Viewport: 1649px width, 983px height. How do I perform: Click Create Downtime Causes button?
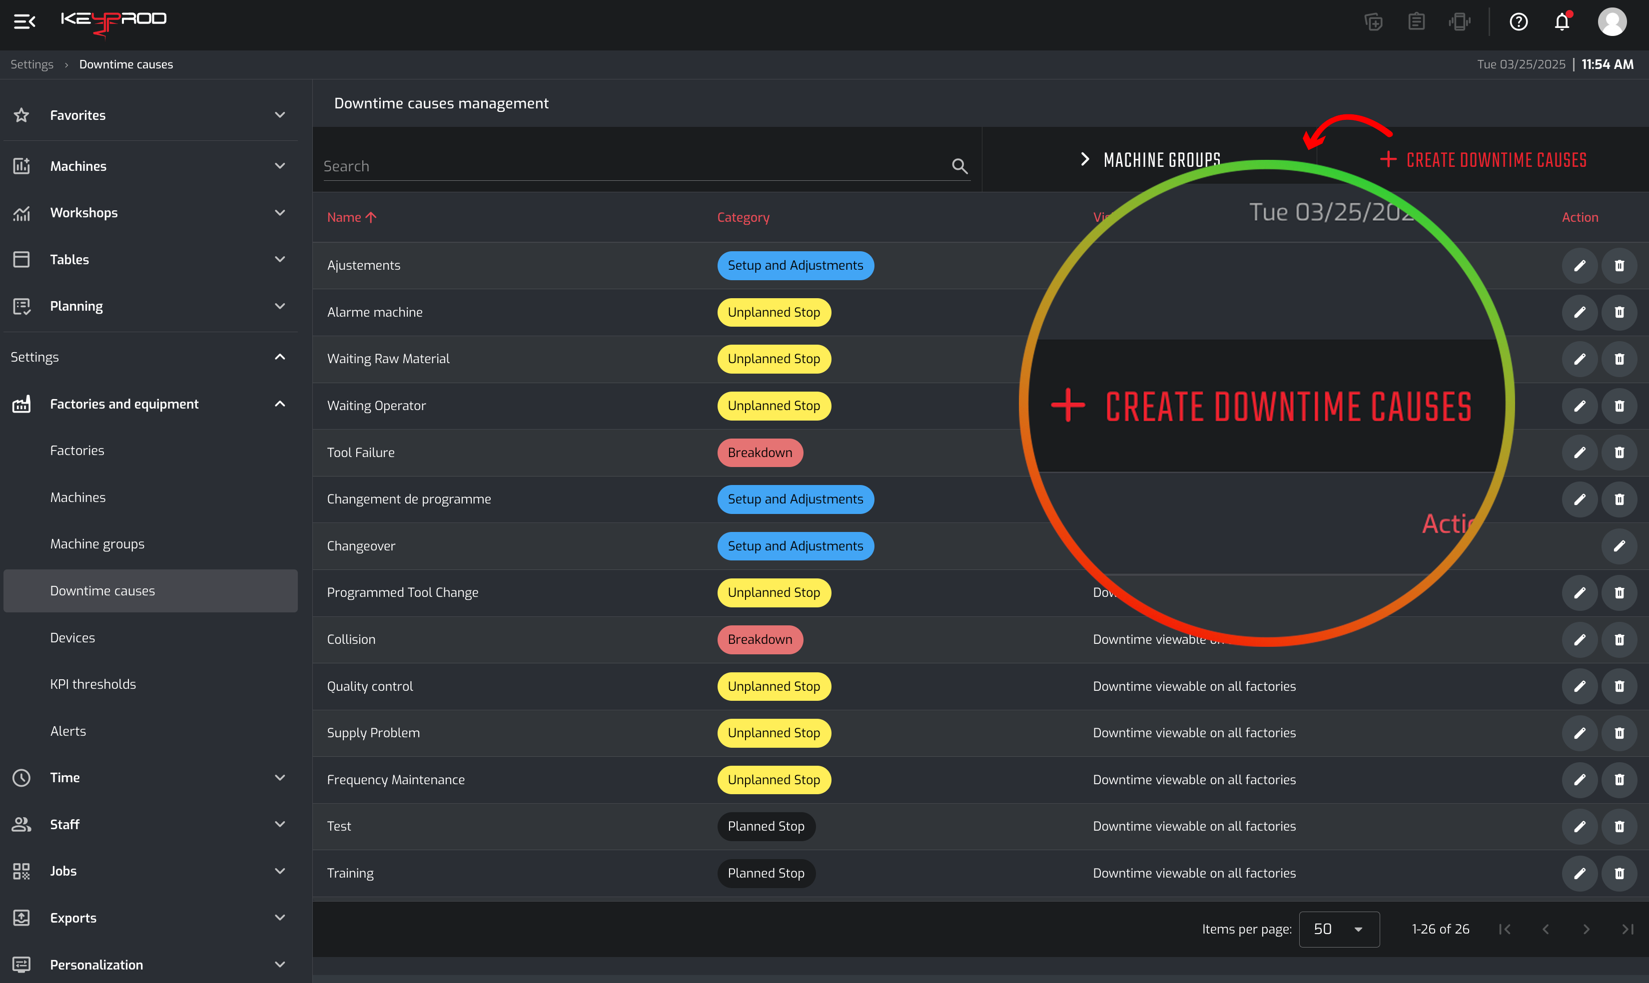[x=1483, y=160]
